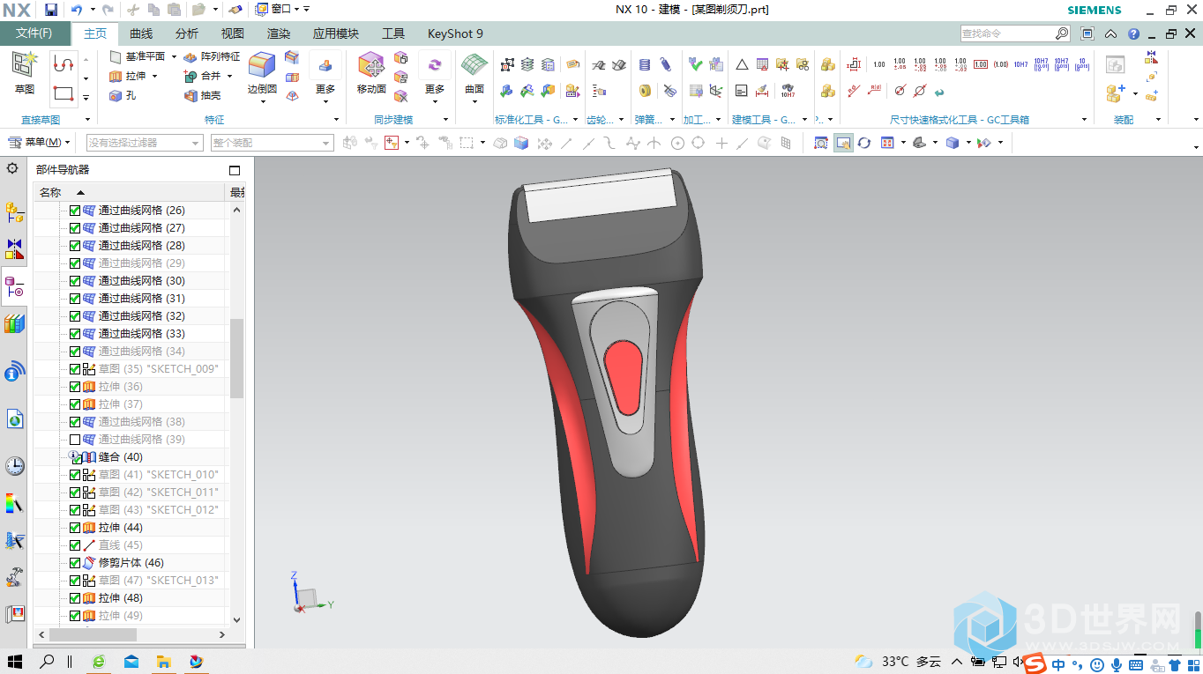This screenshot has width=1203, height=674.
Task: Open dropdown arrow next to 拉伸
Action: point(155,77)
